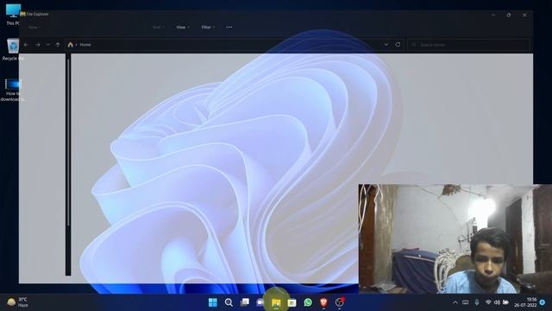This screenshot has width=552, height=311.
Task: Go up one folder level
Action: [x=58, y=45]
